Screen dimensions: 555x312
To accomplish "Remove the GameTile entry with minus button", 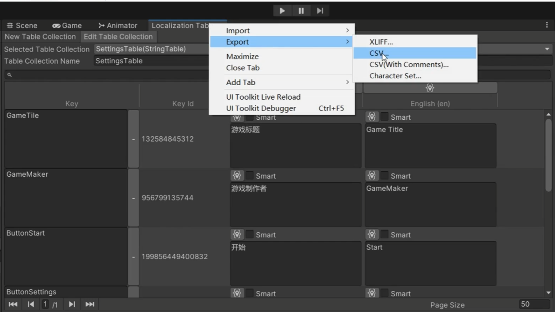I will (x=133, y=139).
